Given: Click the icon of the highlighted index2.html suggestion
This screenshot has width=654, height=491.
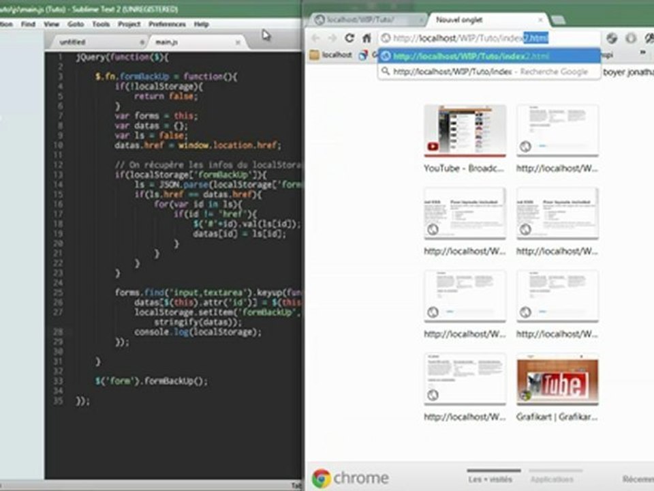Looking at the screenshot, I should point(386,56).
